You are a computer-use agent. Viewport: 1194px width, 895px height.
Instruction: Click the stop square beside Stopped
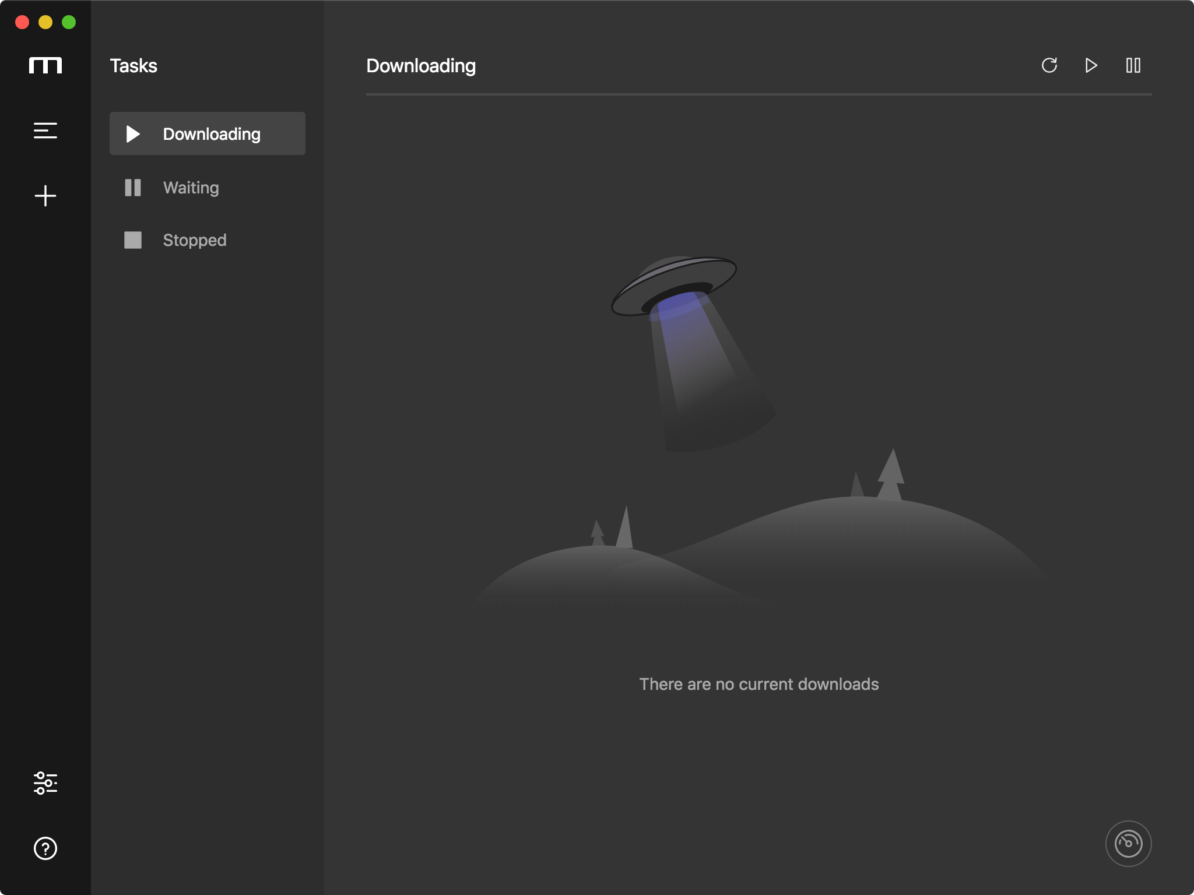tap(133, 240)
